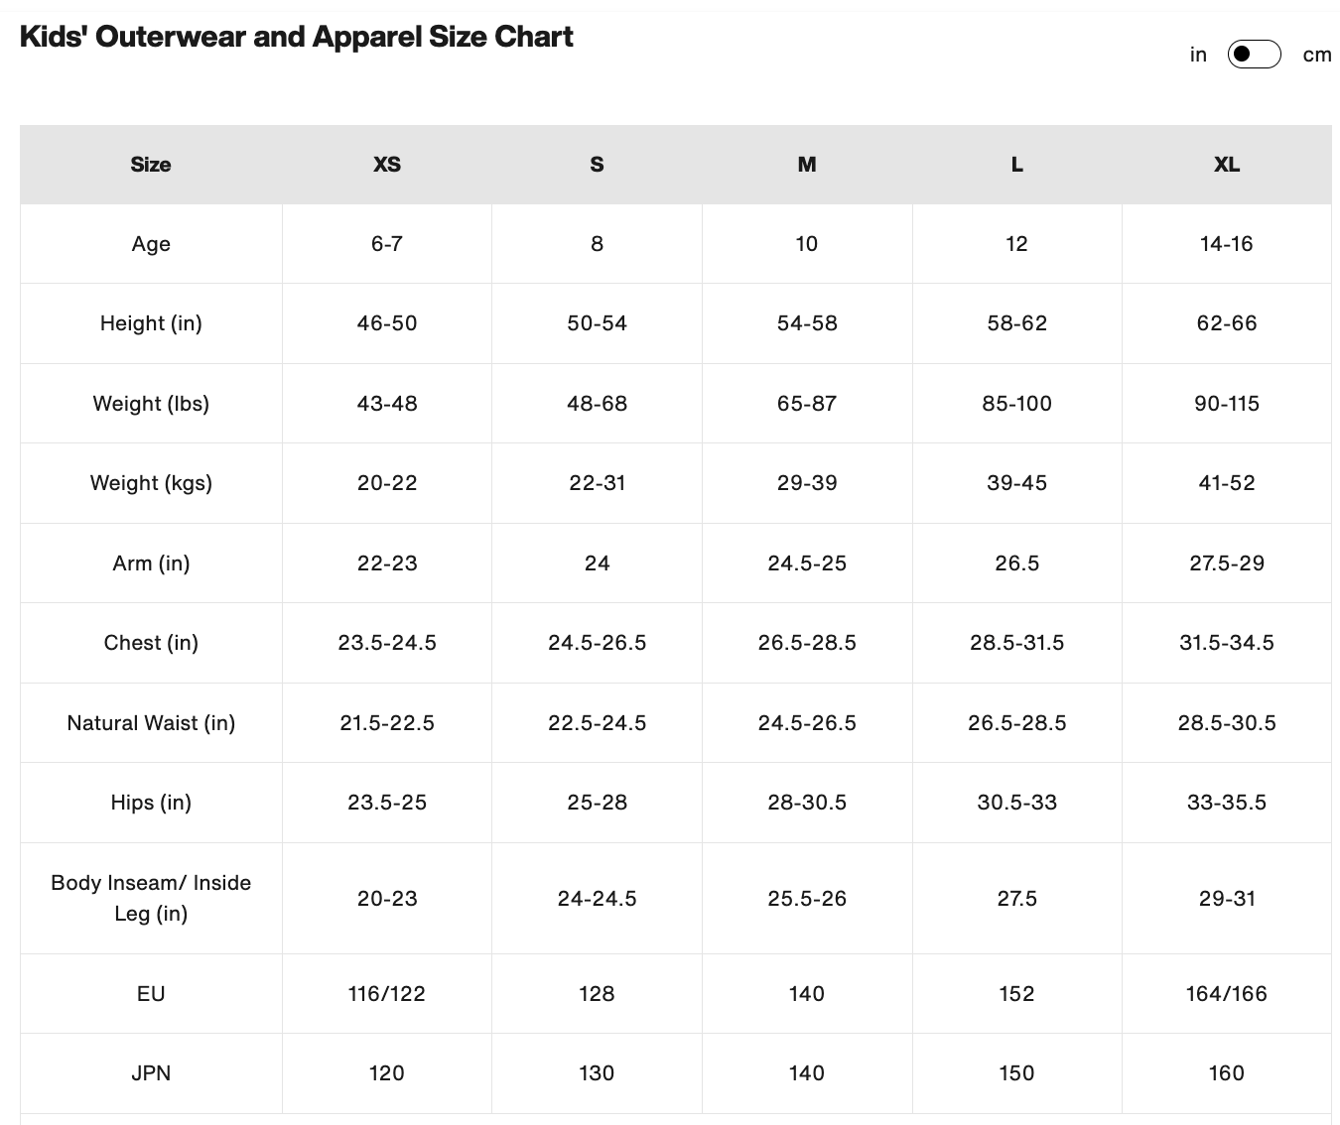Viewport: 1340px width, 1125px height.
Task: Click the Kids' Outerwear size chart title
Action: (296, 37)
